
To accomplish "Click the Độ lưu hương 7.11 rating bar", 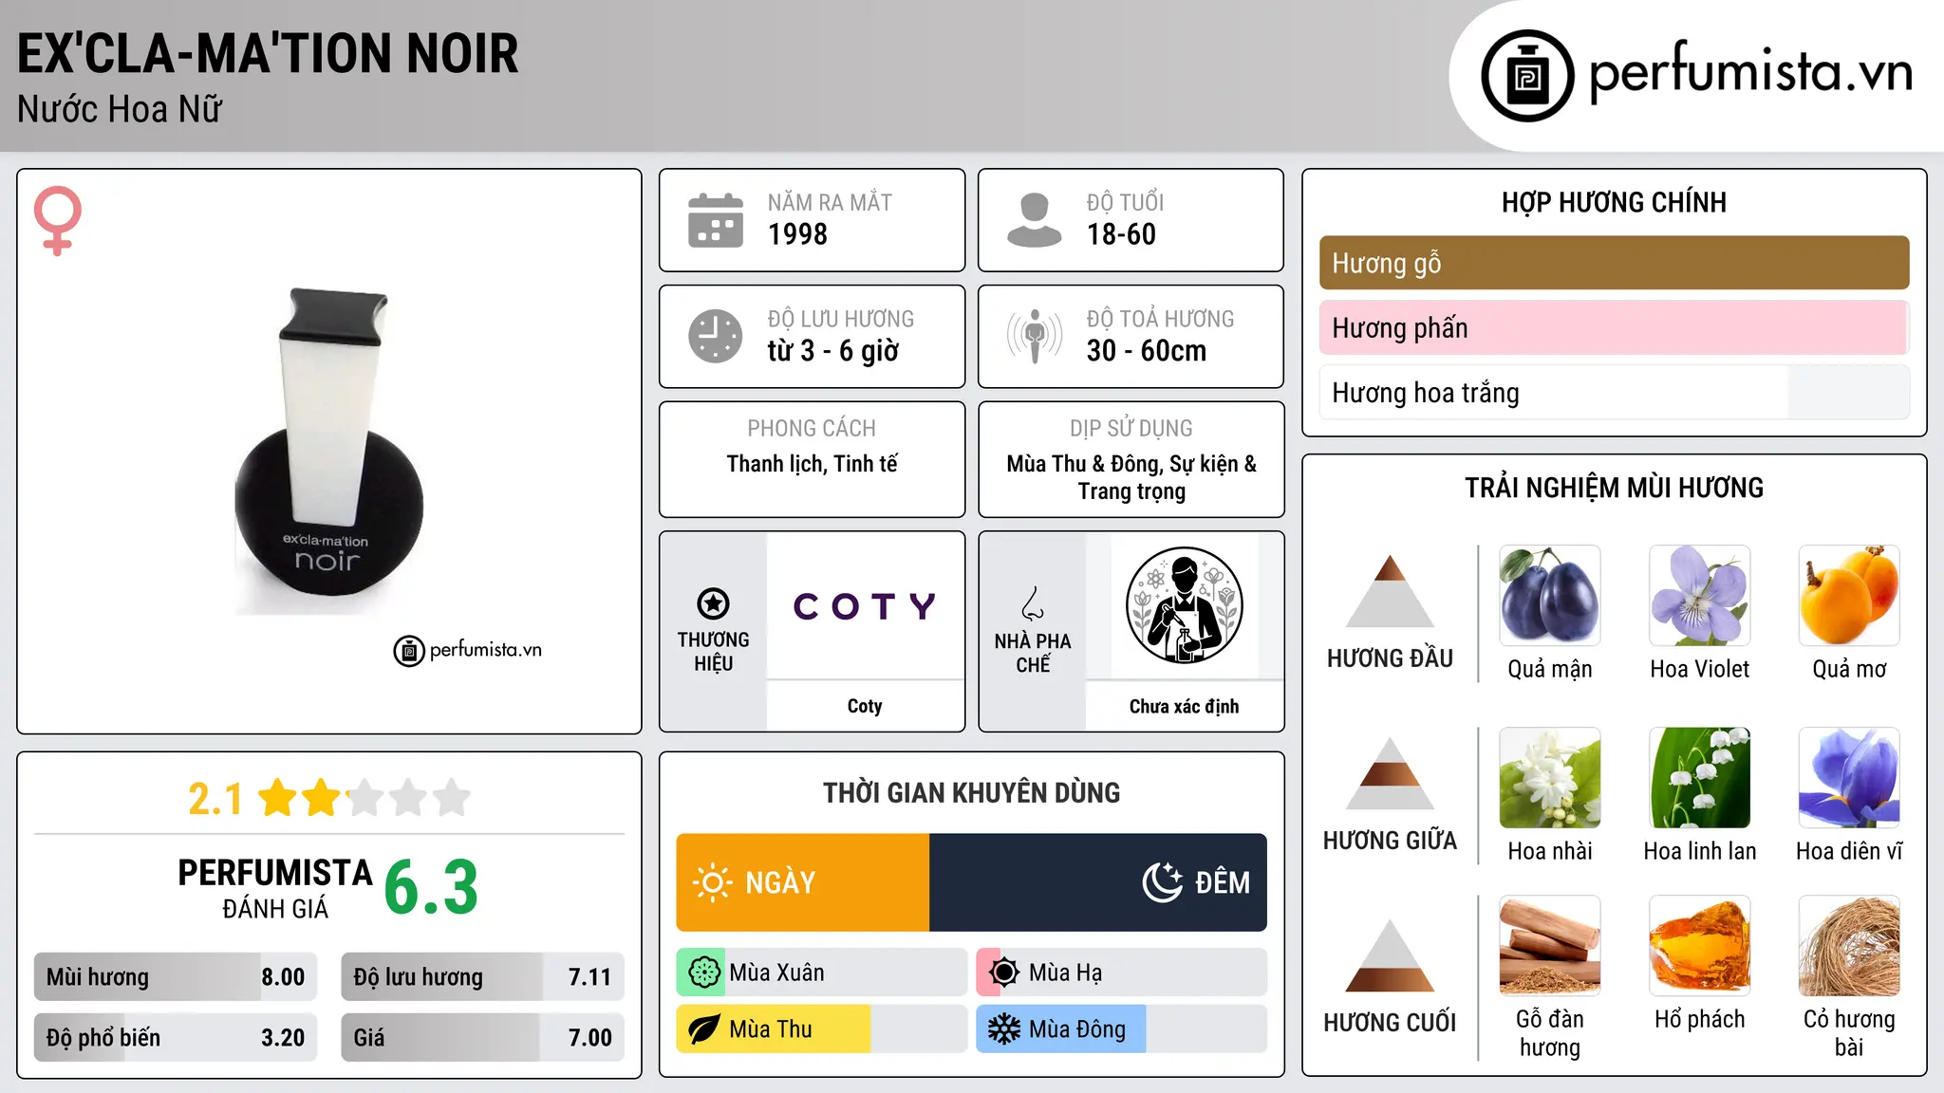I will [482, 976].
